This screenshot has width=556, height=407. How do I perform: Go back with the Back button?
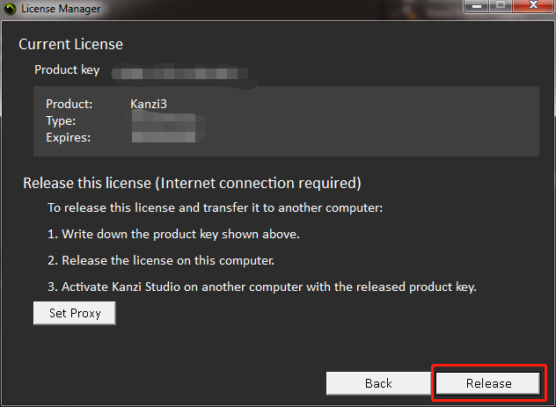click(378, 383)
